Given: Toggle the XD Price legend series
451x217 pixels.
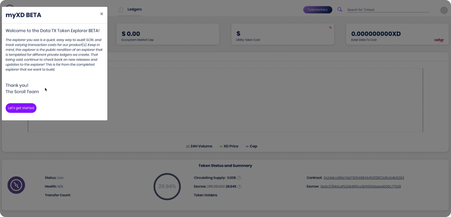Looking at the screenshot, I should [x=229, y=146].
